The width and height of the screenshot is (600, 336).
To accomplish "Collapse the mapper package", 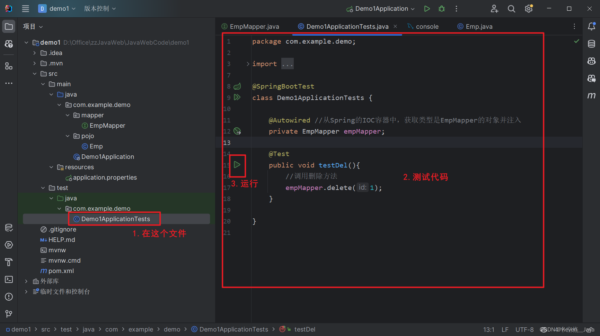I will (x=68, y=115).
